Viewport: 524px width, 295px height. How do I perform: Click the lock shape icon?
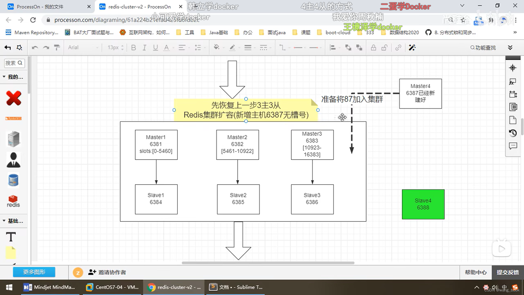pos(373,47)
